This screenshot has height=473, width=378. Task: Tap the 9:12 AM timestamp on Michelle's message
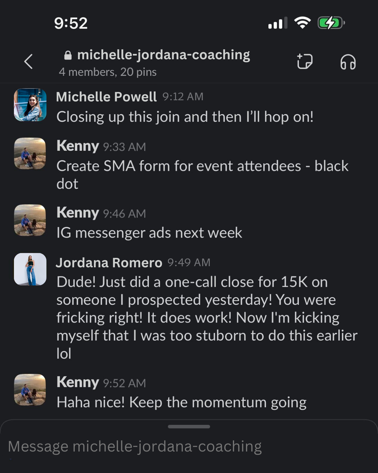182,96
